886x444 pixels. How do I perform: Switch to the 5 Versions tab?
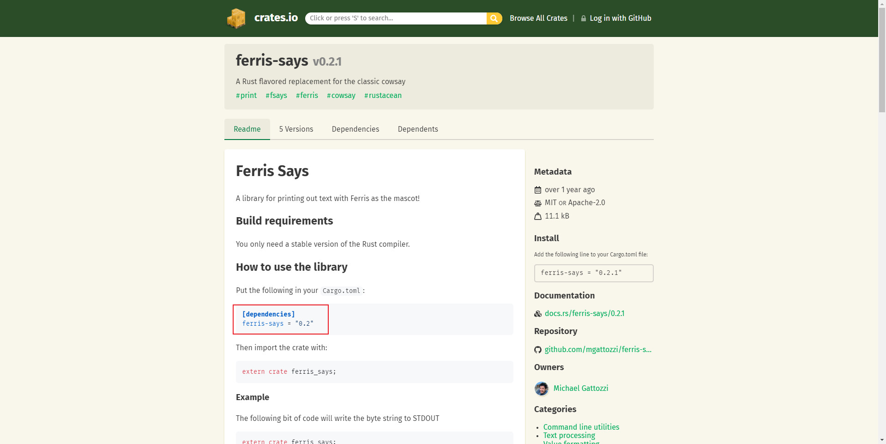(x=296, y=129)
